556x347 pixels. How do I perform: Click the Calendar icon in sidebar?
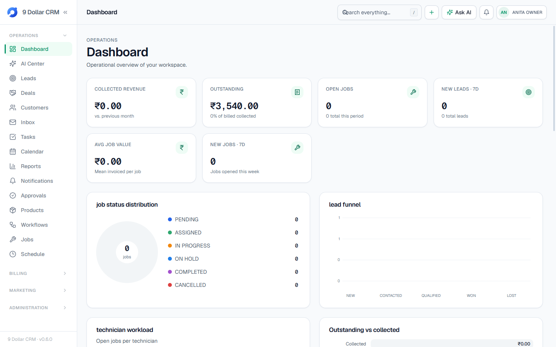coord(13,152)
